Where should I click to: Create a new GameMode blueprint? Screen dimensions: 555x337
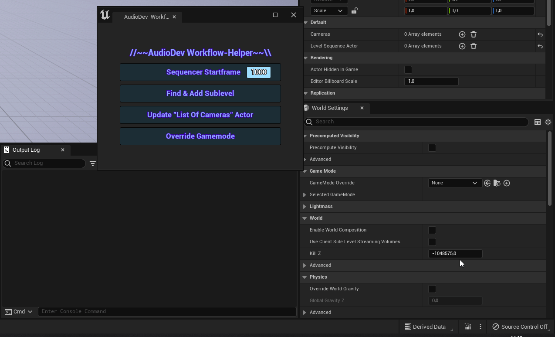click(507, 183)
